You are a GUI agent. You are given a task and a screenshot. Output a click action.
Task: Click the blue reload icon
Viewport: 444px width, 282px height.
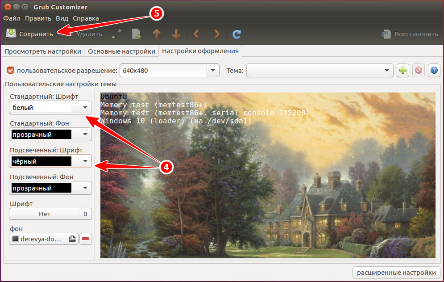237,34
